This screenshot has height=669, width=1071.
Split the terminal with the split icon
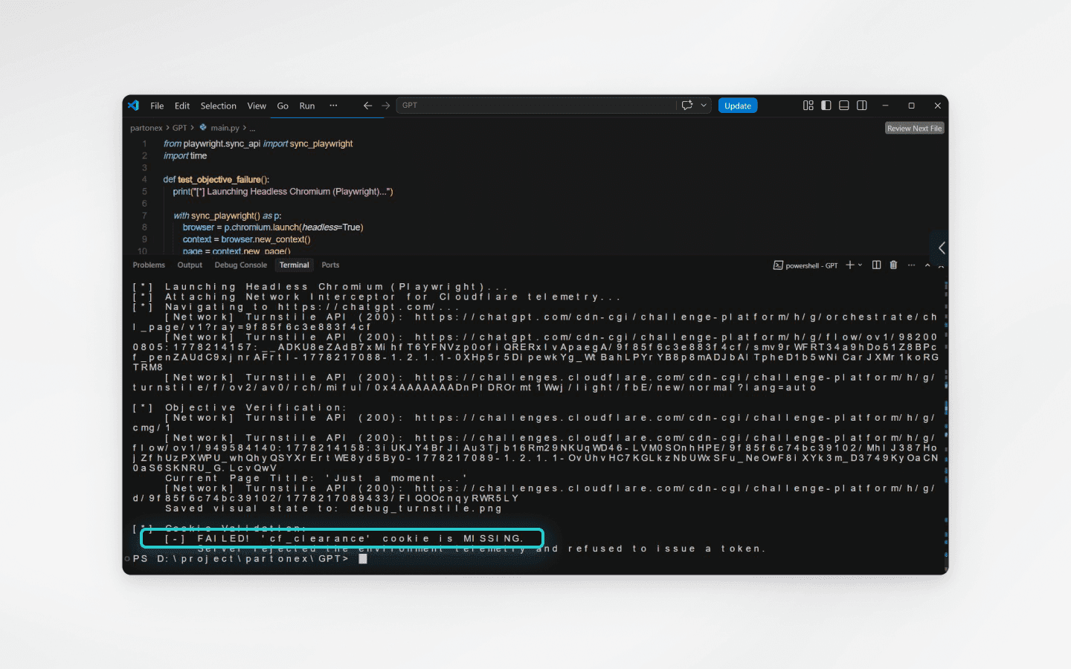876,265
